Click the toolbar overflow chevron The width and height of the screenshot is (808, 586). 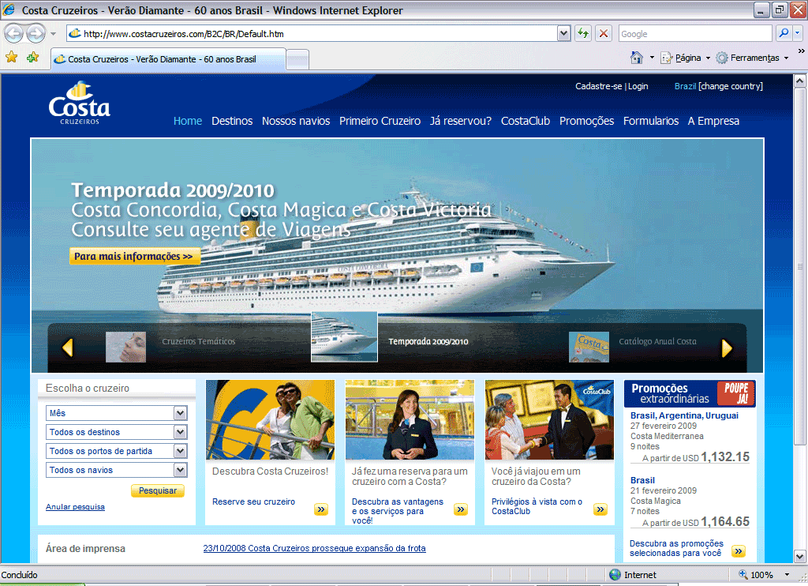pyautogui.click(x=802, y=51)
